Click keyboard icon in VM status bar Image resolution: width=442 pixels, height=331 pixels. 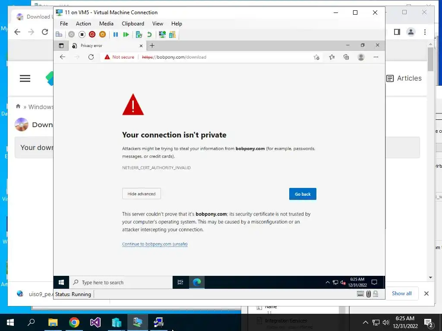tap(360, 294)
